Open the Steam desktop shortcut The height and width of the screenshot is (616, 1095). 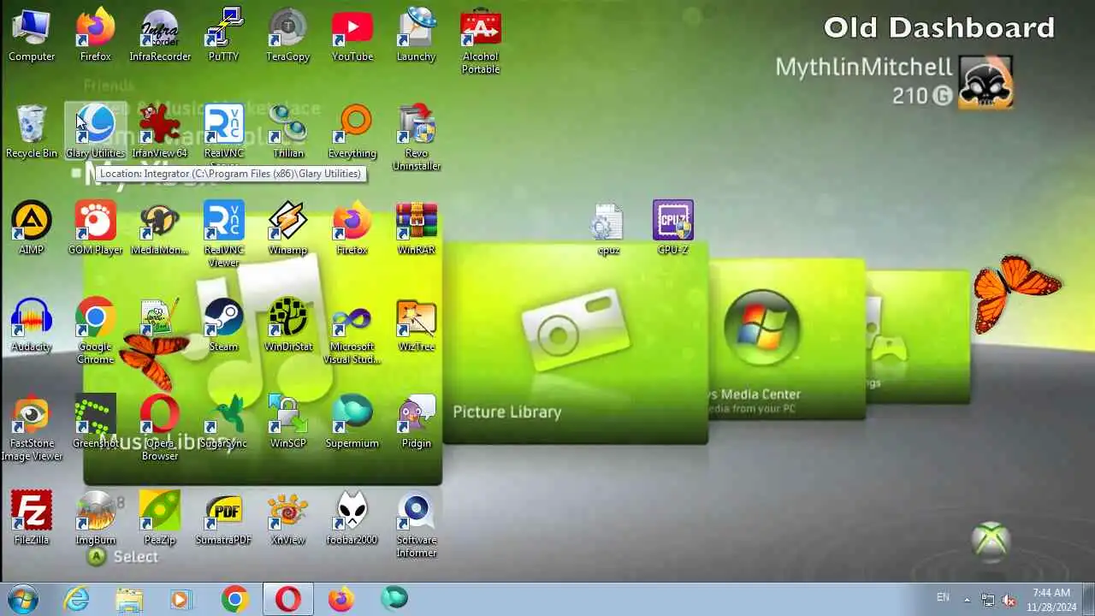(x=224, y=326)
